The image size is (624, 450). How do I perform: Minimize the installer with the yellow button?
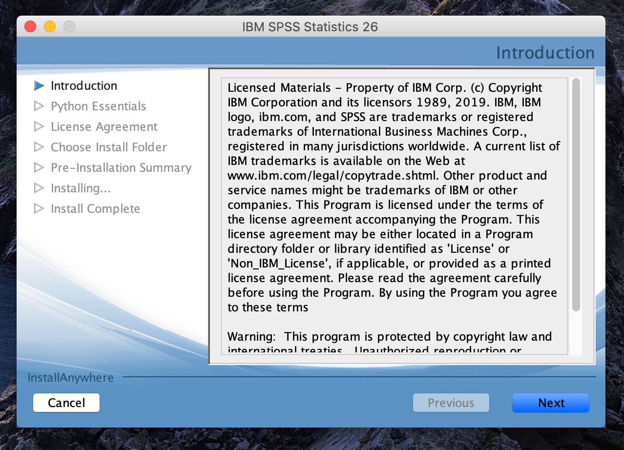pyautogui.click(x=50, y=26)
